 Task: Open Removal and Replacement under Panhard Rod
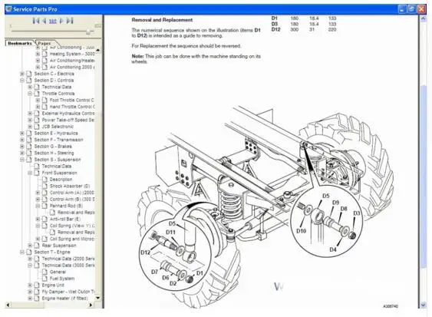(x=76, y=213)
